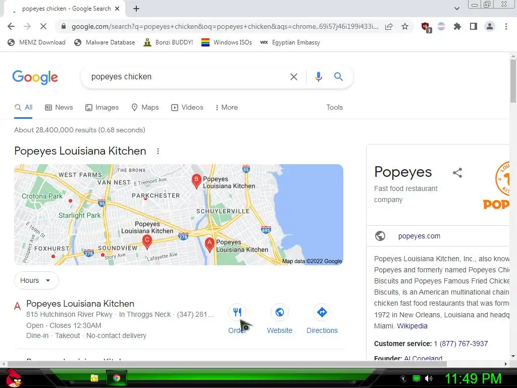Open the volume speaker tray icon
The height and width of the screenshot is (388, 517).
tap(428, 378)
